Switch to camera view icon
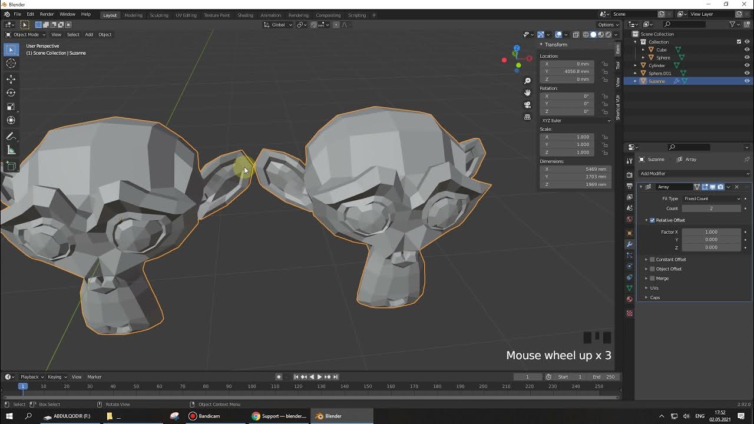Screen dimensions: 754x424 pyautogui.click(x=527, y=104)
